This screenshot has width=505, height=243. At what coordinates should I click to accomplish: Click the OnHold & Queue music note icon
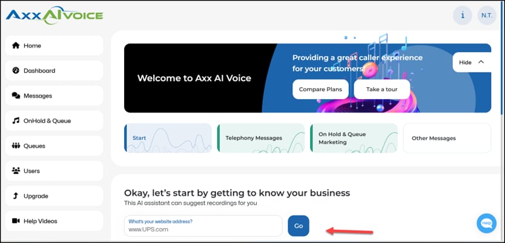point(16,121)
